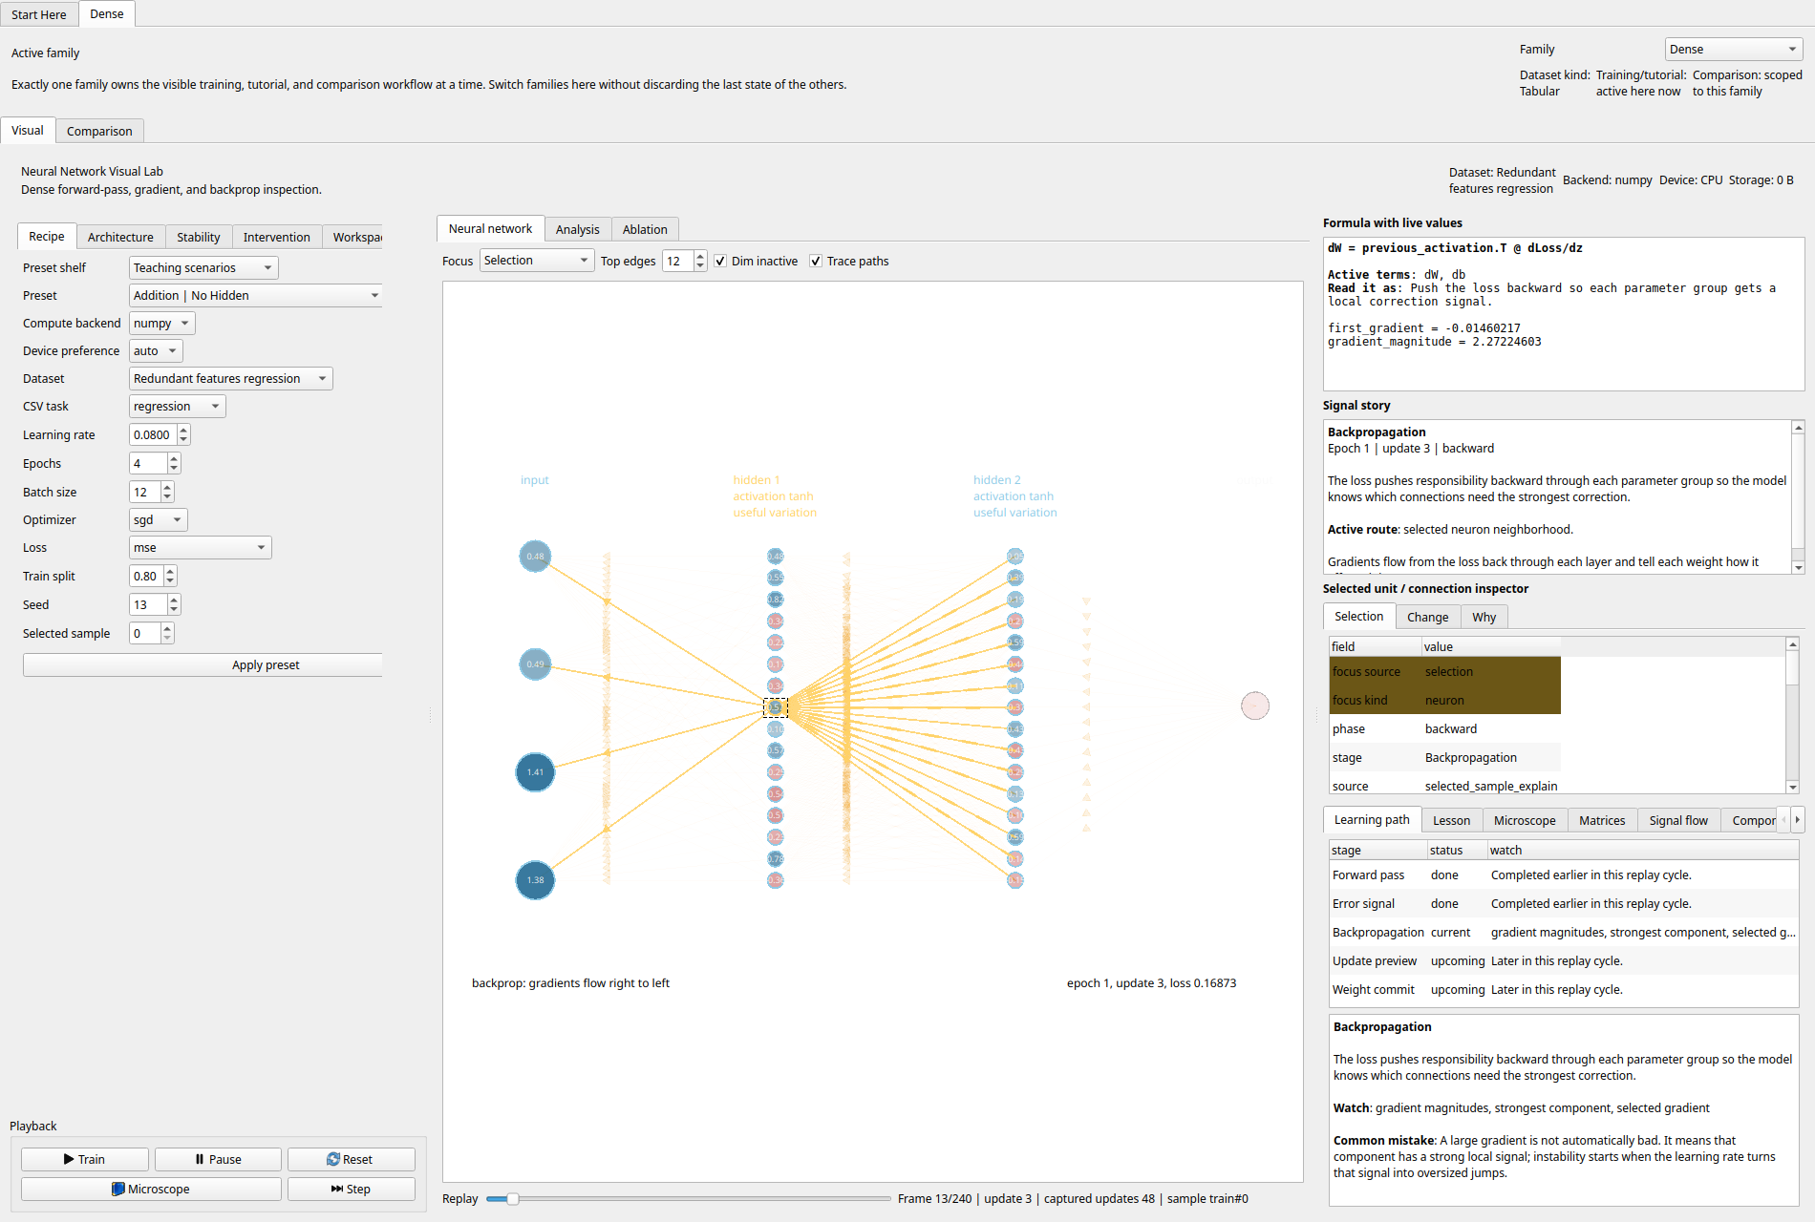This screenshot has height=1222, width=1815.
Task: Increase the Top edges value
Action: pyautogui.click(x=700, y=256)
